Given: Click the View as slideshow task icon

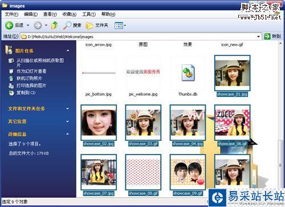Looking at the screenshot, I should click(11, 71).
